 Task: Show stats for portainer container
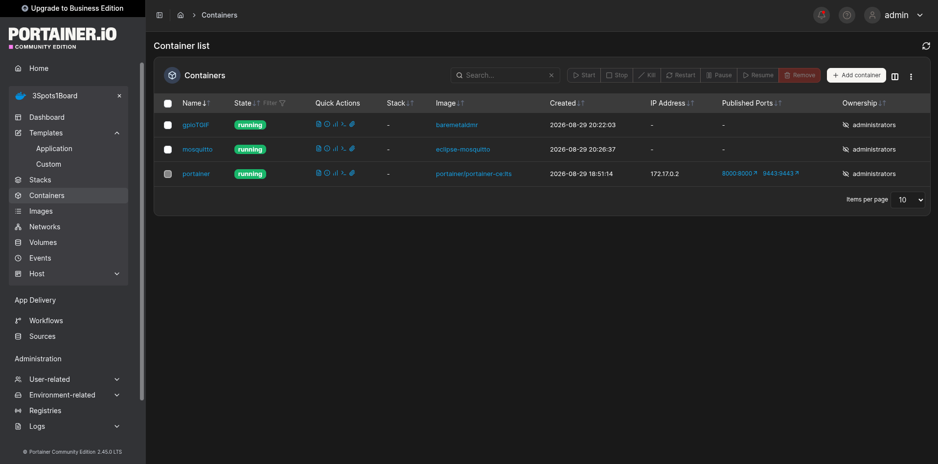(335, 173)
